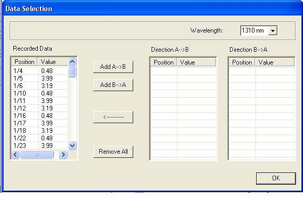Click Recorded Data scroll left arrow
The height and width of the screenshot is (205, 303).
click(15, 155)
